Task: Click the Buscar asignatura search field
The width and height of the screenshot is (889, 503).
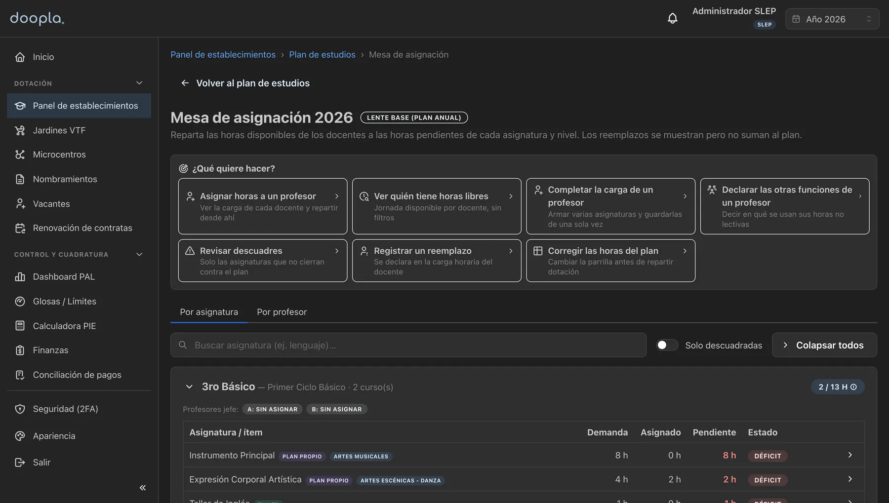Action: pyautogui.click(x=408, y=345)
